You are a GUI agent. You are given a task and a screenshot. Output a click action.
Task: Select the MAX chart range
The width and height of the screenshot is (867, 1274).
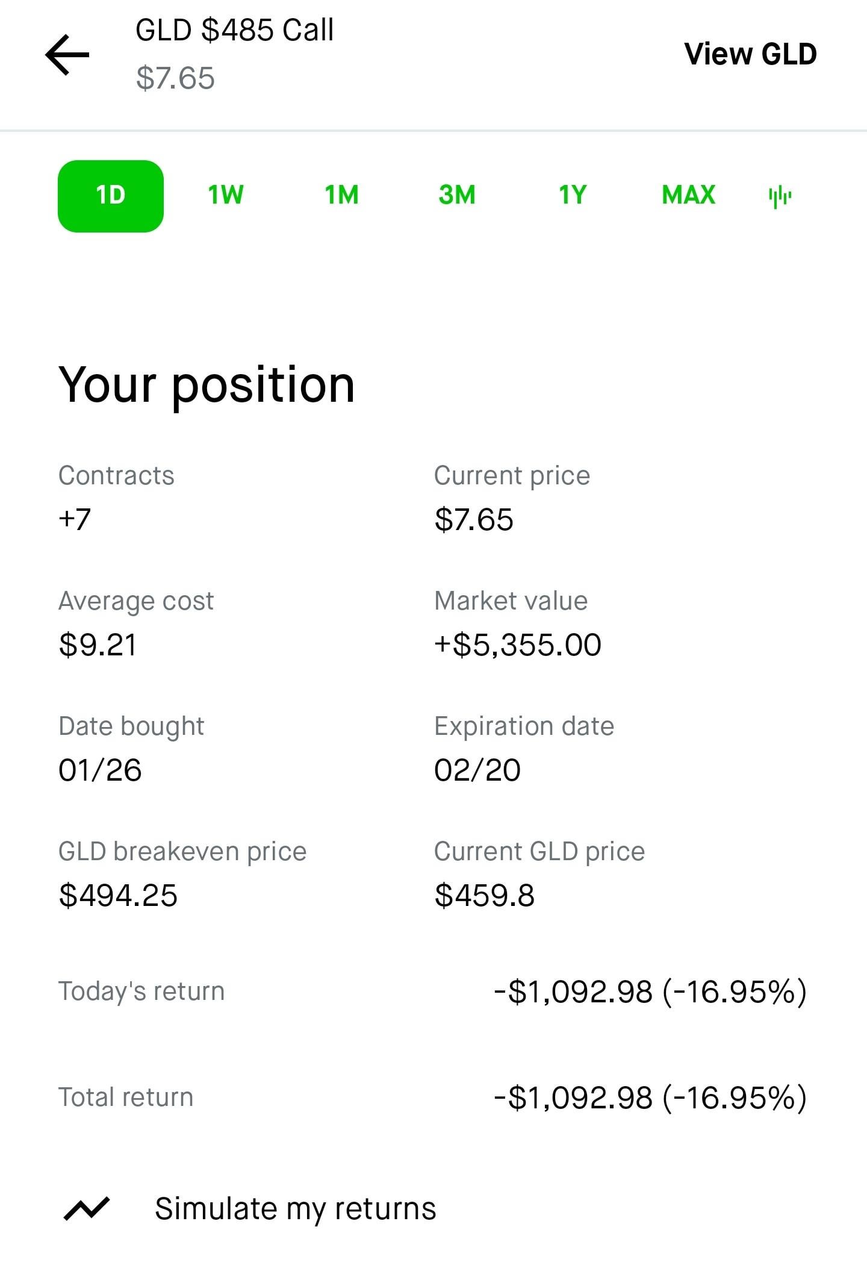(x=688, y=196)
